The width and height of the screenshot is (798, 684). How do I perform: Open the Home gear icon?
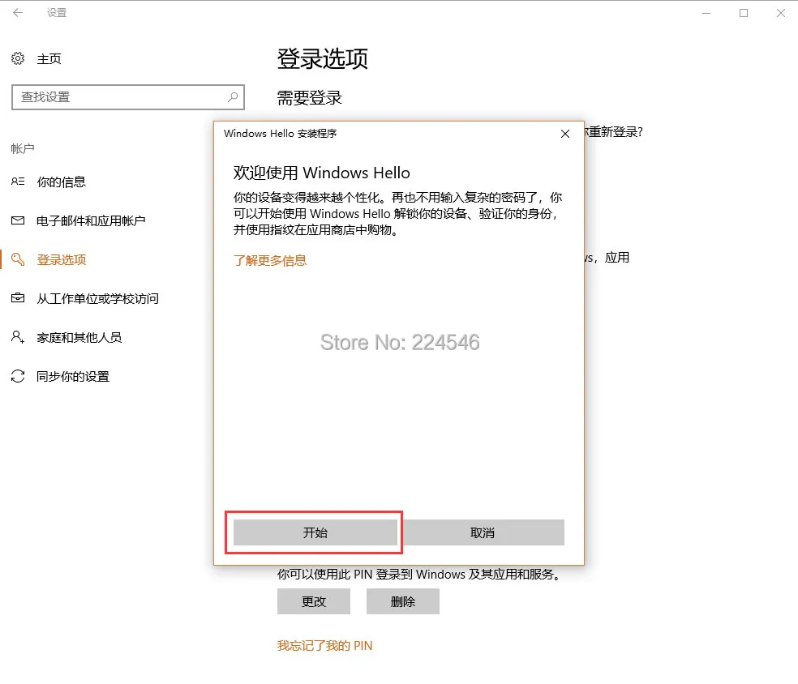click(x=18, y=58)
